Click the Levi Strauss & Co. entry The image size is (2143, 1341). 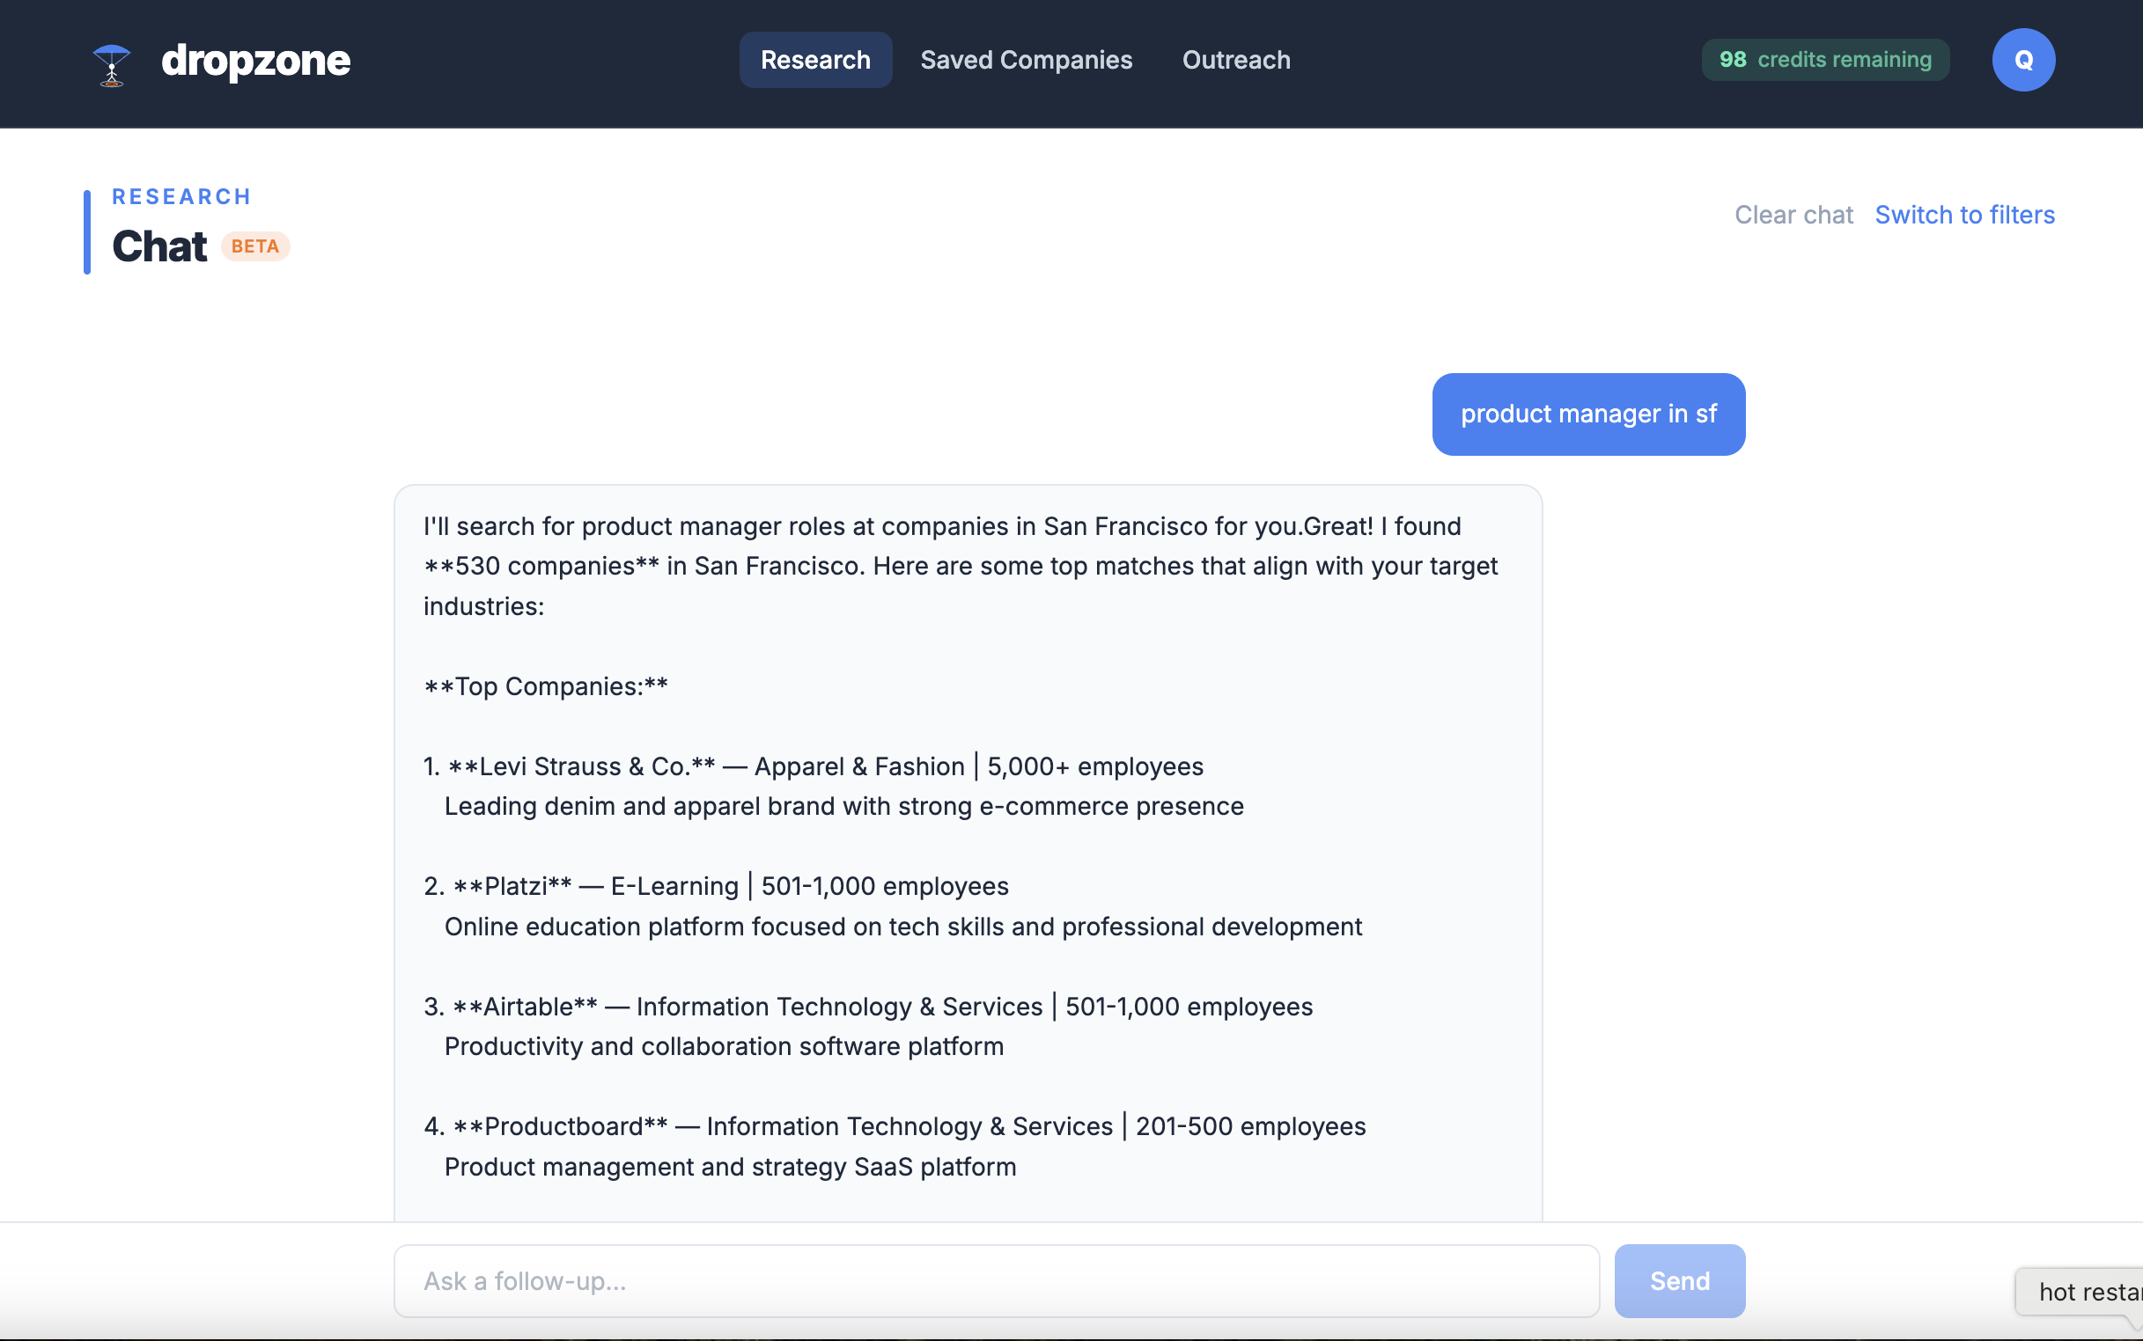click(596, 766)
